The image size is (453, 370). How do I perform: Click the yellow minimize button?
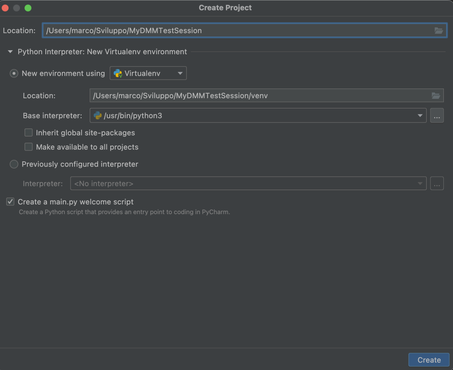click(x=17, y=8)
